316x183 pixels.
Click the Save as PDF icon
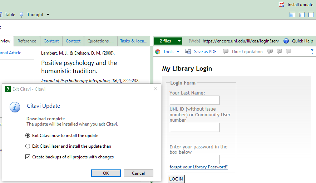click(x=188, y=52)
